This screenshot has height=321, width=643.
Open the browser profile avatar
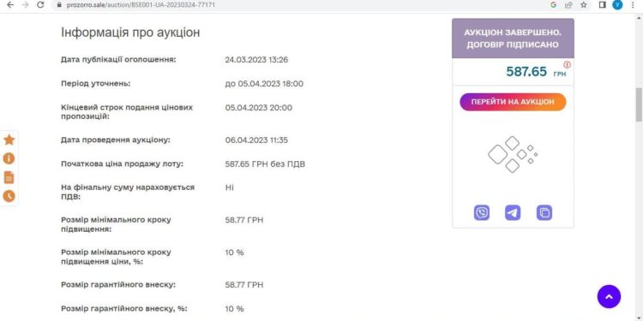click(617, 5)
